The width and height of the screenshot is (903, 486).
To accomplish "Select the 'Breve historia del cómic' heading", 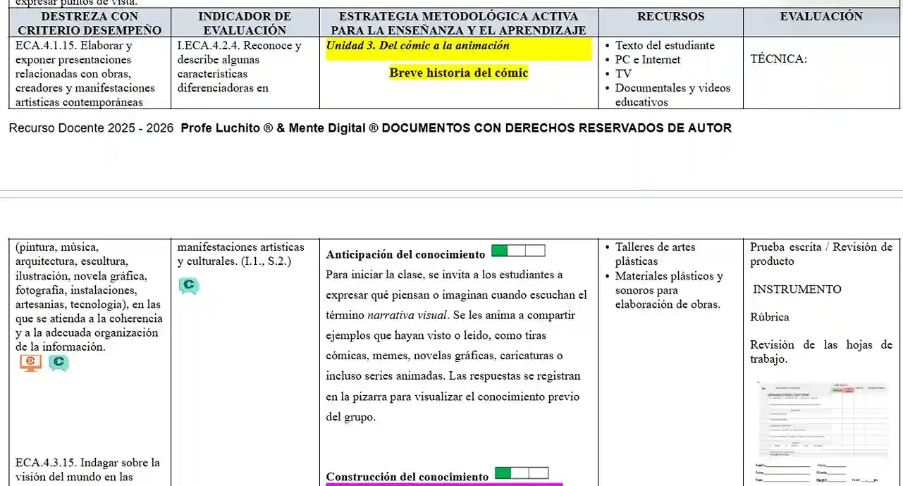I will [x=458, y=73].
